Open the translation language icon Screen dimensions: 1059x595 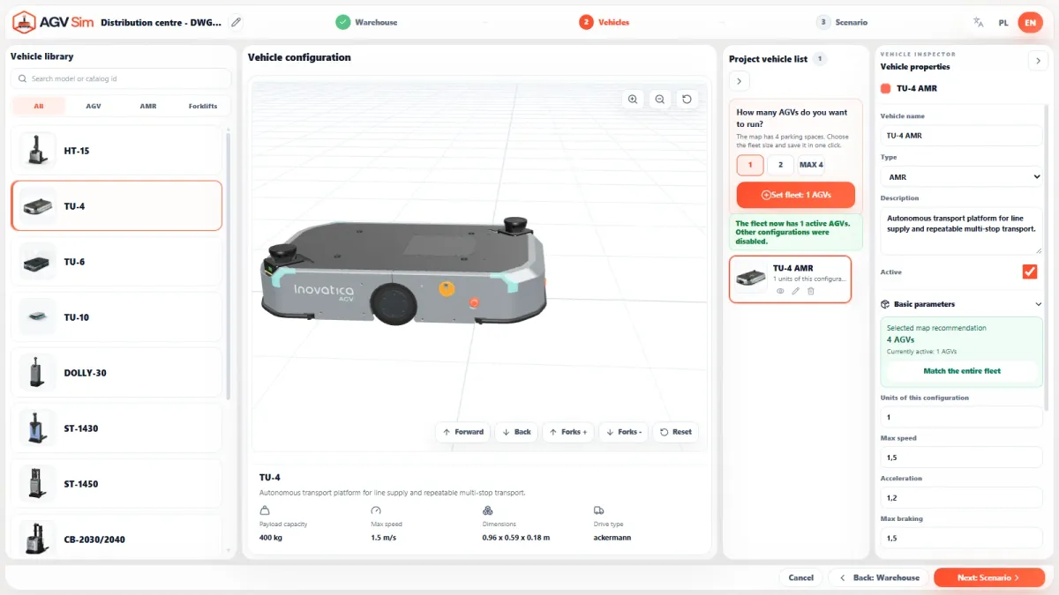978,22
